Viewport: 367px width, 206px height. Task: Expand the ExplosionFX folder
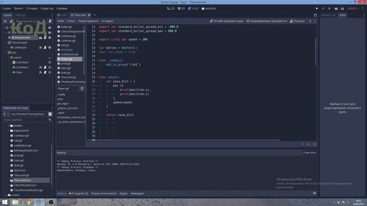click(9, 130)
